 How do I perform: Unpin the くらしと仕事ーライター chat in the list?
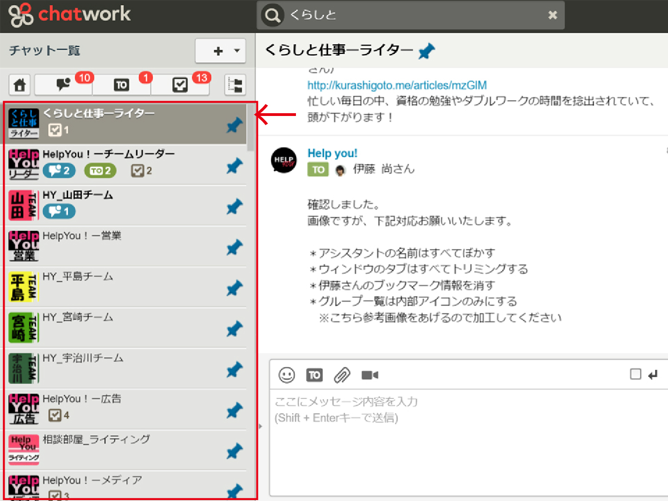point(234,125)
